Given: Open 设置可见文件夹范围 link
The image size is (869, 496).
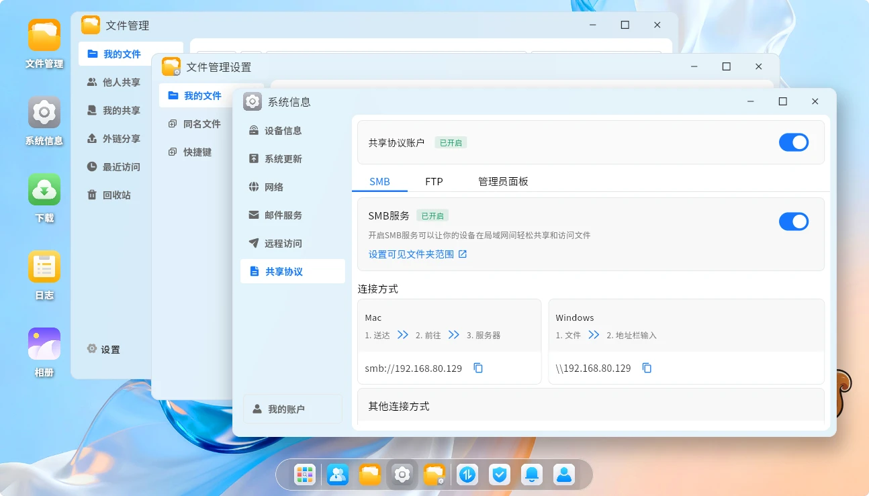Looking at the screenshot, I should point(418,254).
